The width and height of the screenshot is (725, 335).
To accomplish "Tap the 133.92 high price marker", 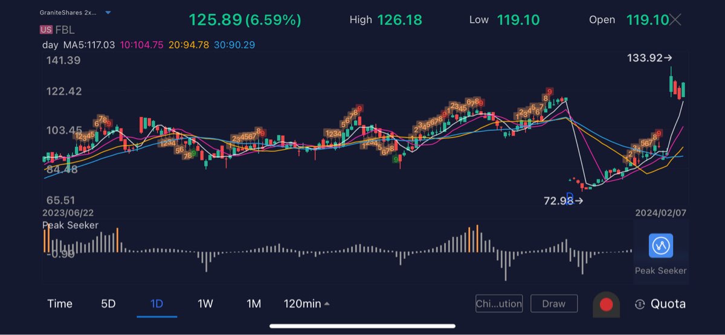I will point(649,58).
